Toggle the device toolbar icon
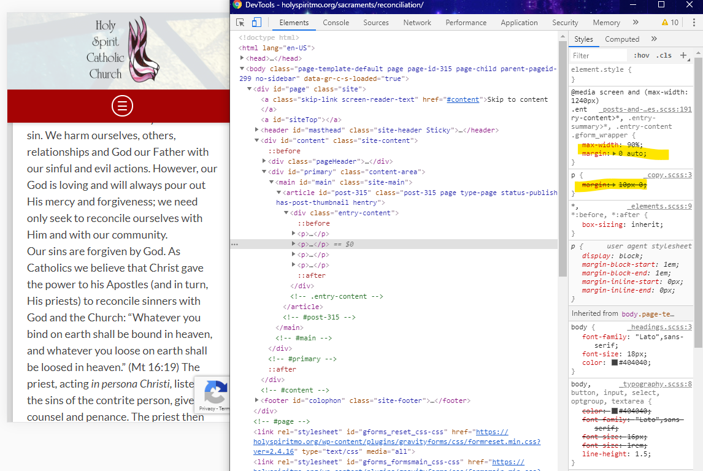 (256, 23)
